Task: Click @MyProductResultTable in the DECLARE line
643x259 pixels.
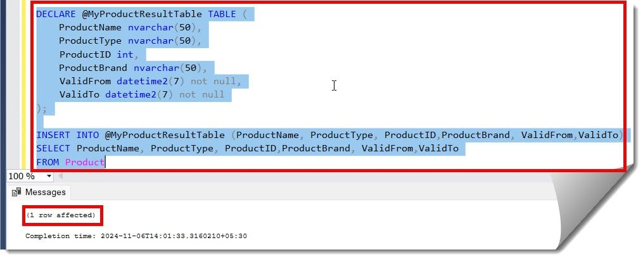Action: 142,15
